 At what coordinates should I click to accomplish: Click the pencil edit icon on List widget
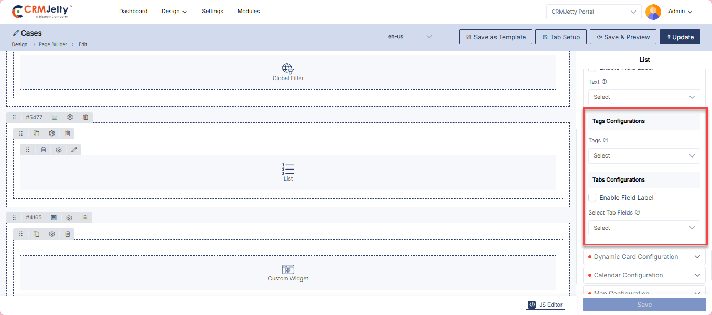[x=74, y=150]
